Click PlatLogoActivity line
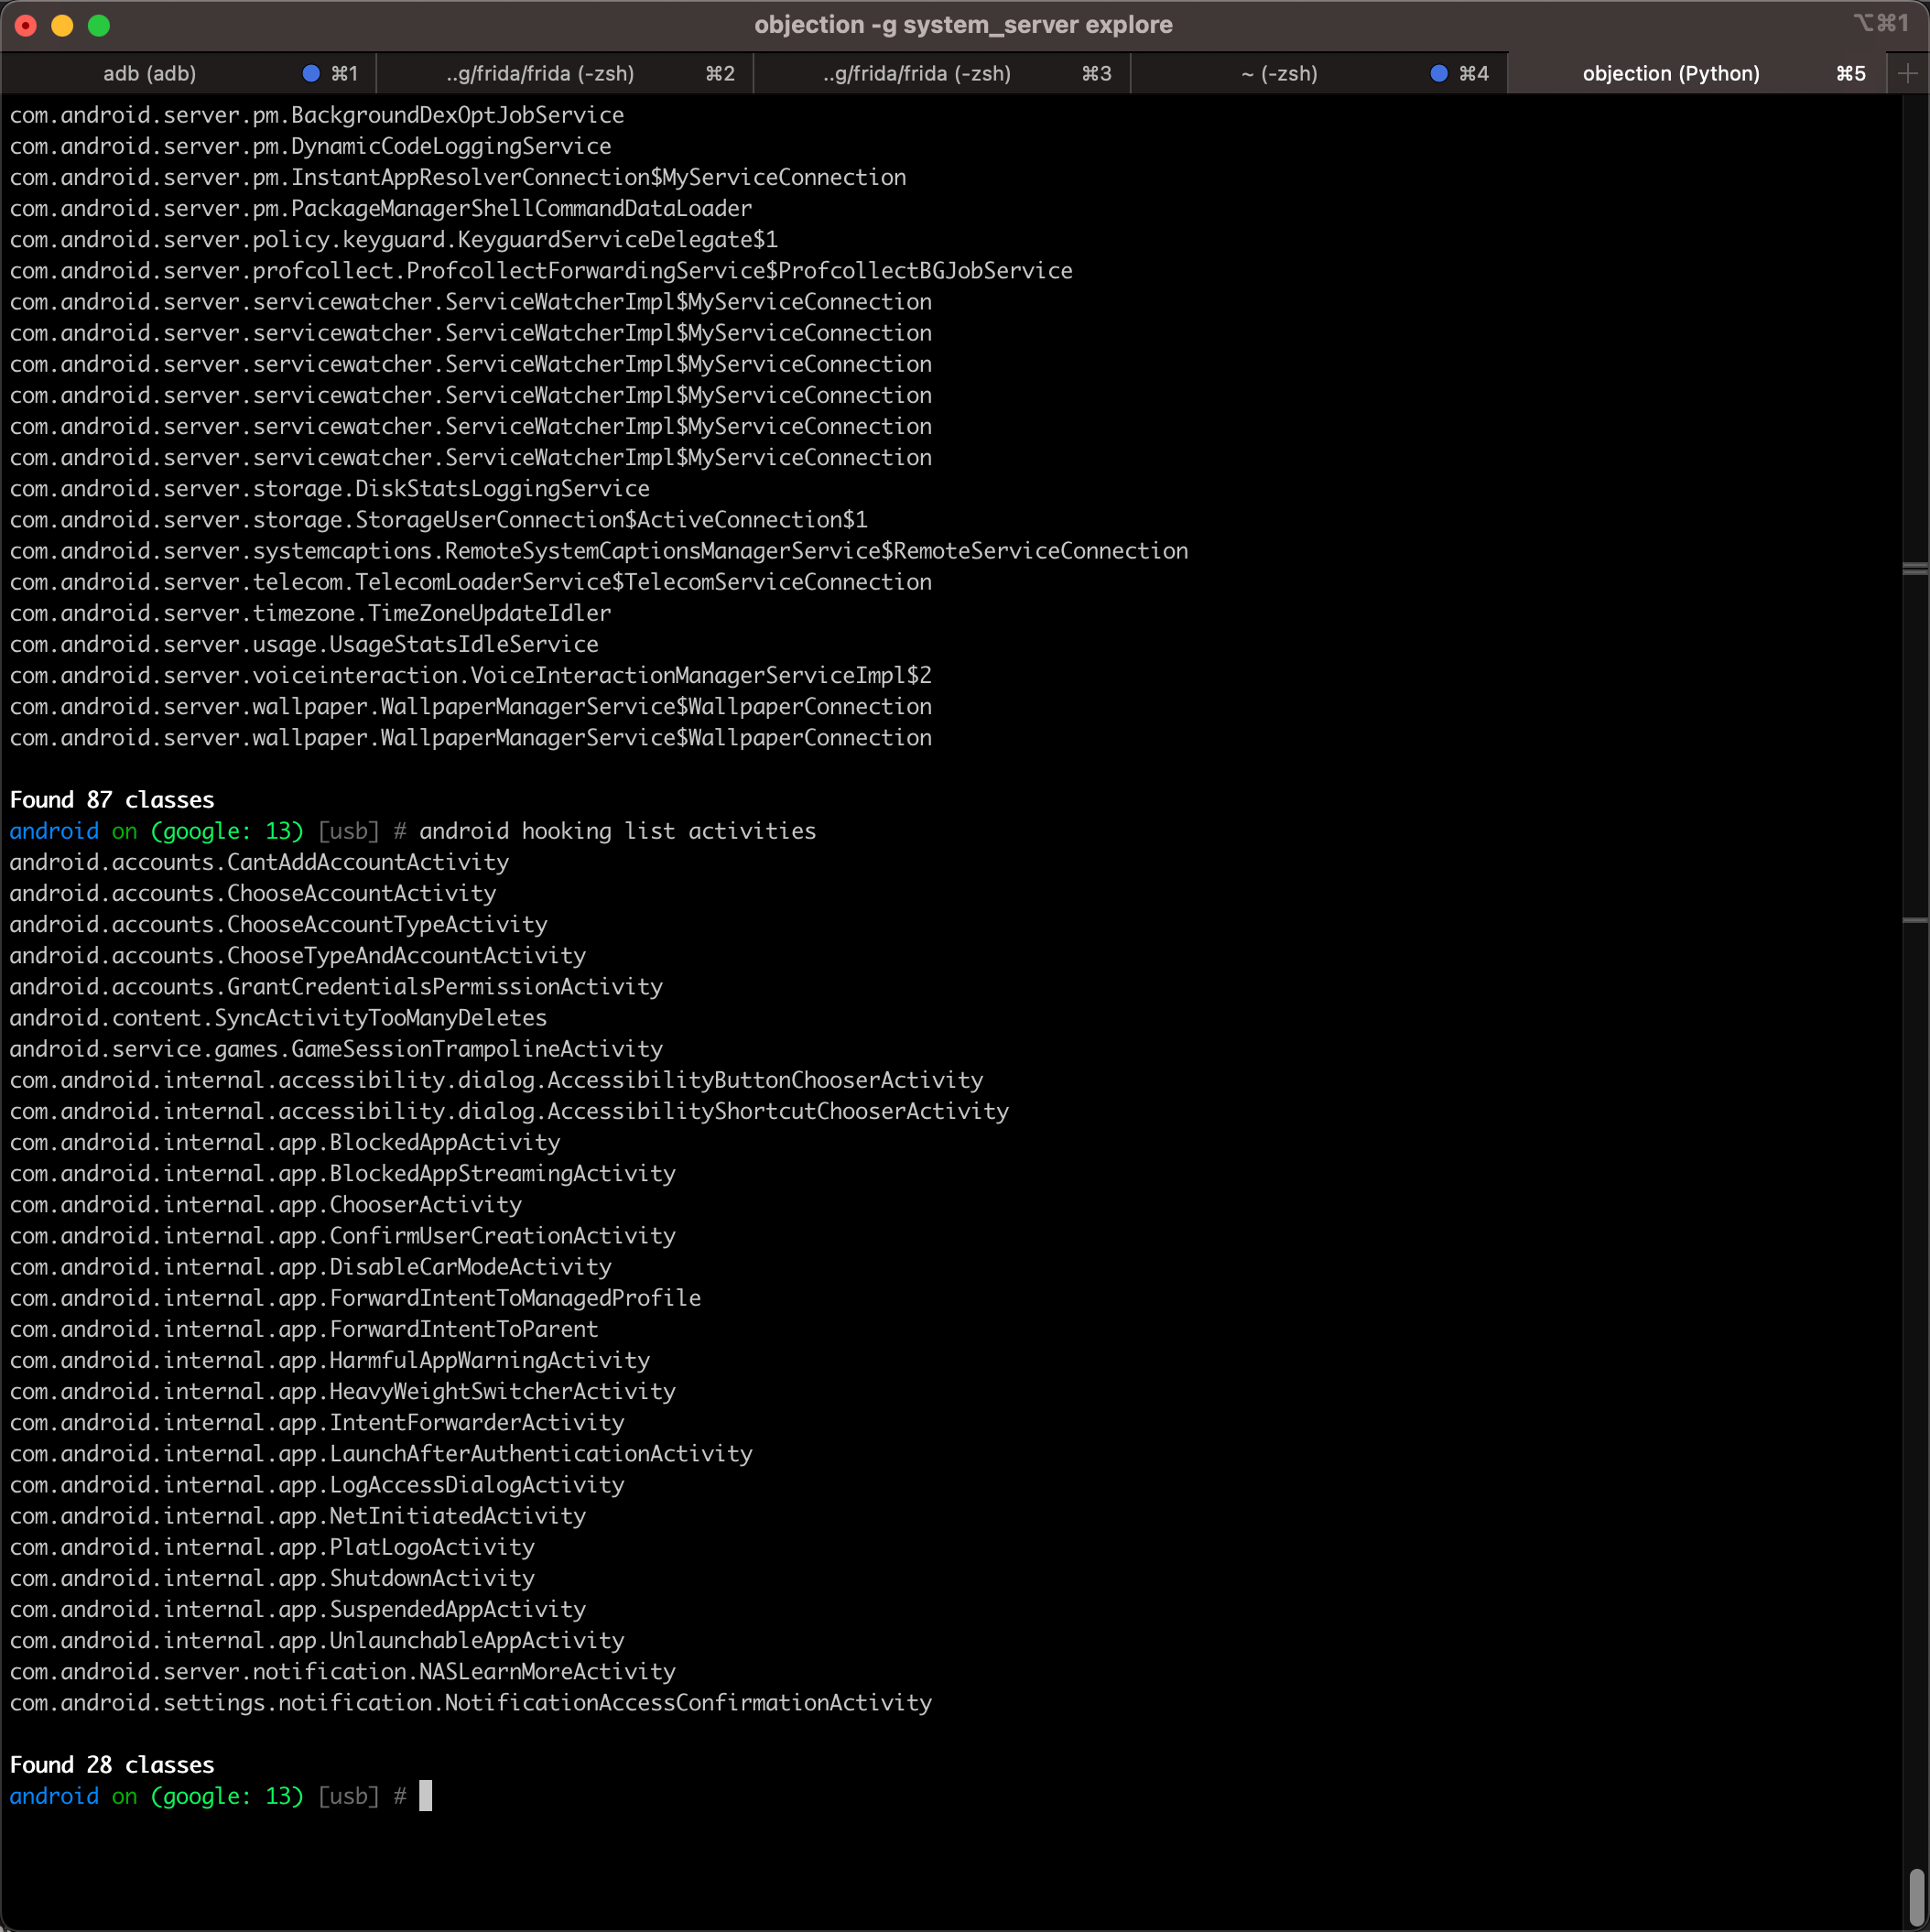This screenshot has width=1930, height=1932. [x=272, y=1546]
